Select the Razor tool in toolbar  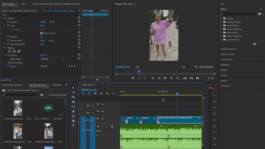coord(73,102)
